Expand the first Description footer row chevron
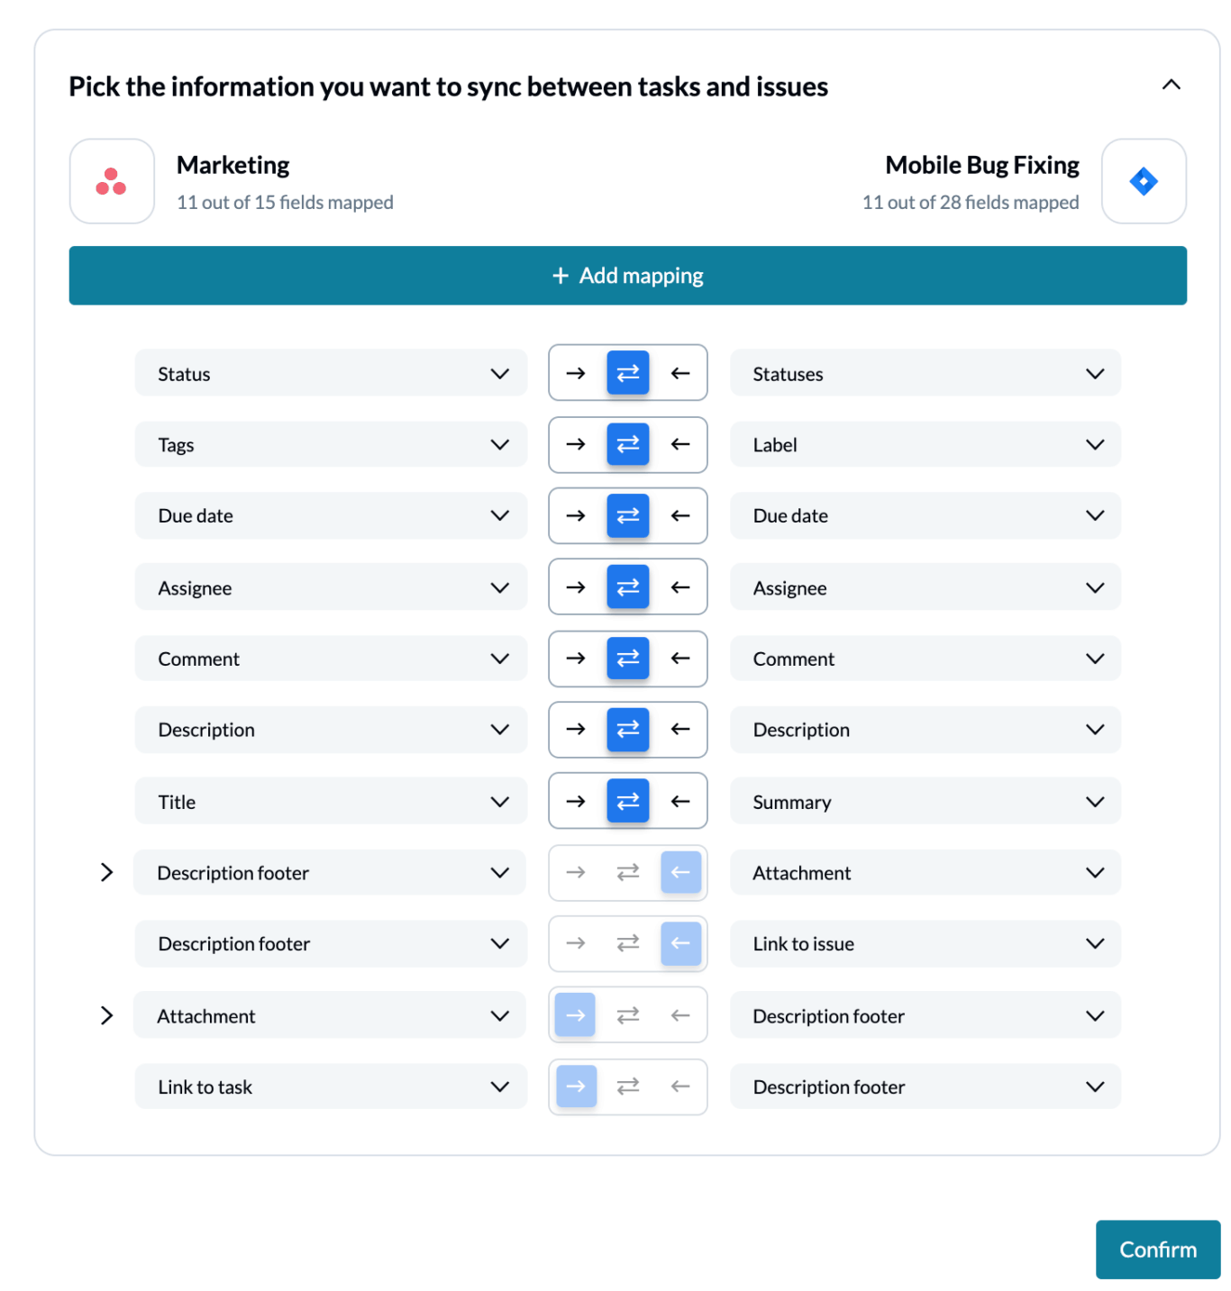This screenshot has width=1231, height=1291. [106, 872]
